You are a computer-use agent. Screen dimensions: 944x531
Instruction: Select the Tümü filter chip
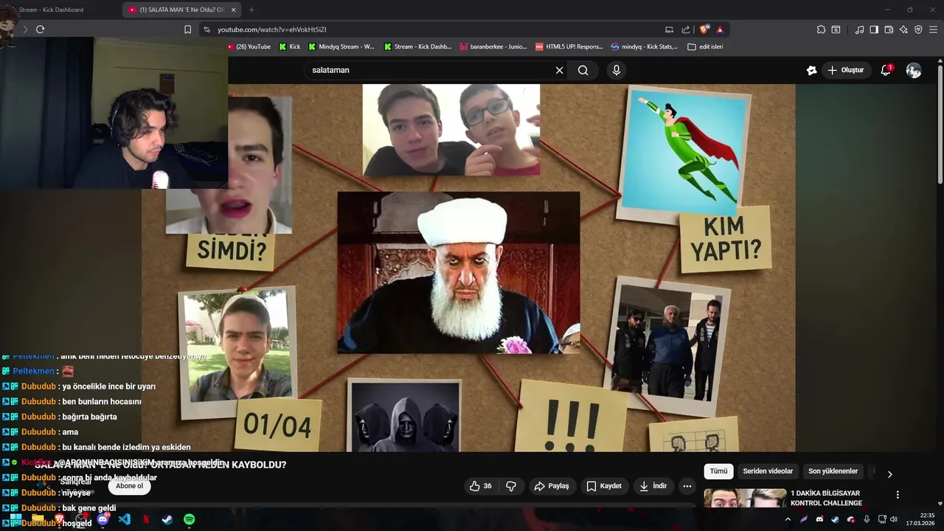(718, 471)
